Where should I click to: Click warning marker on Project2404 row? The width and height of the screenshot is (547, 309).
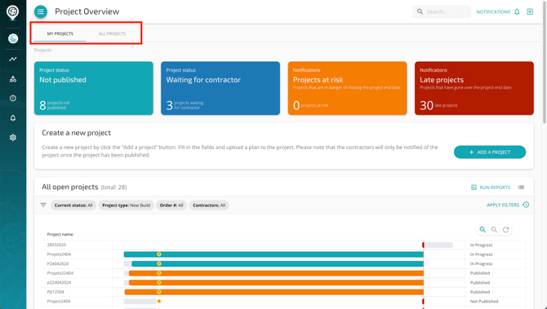click(x=159, y=302)
